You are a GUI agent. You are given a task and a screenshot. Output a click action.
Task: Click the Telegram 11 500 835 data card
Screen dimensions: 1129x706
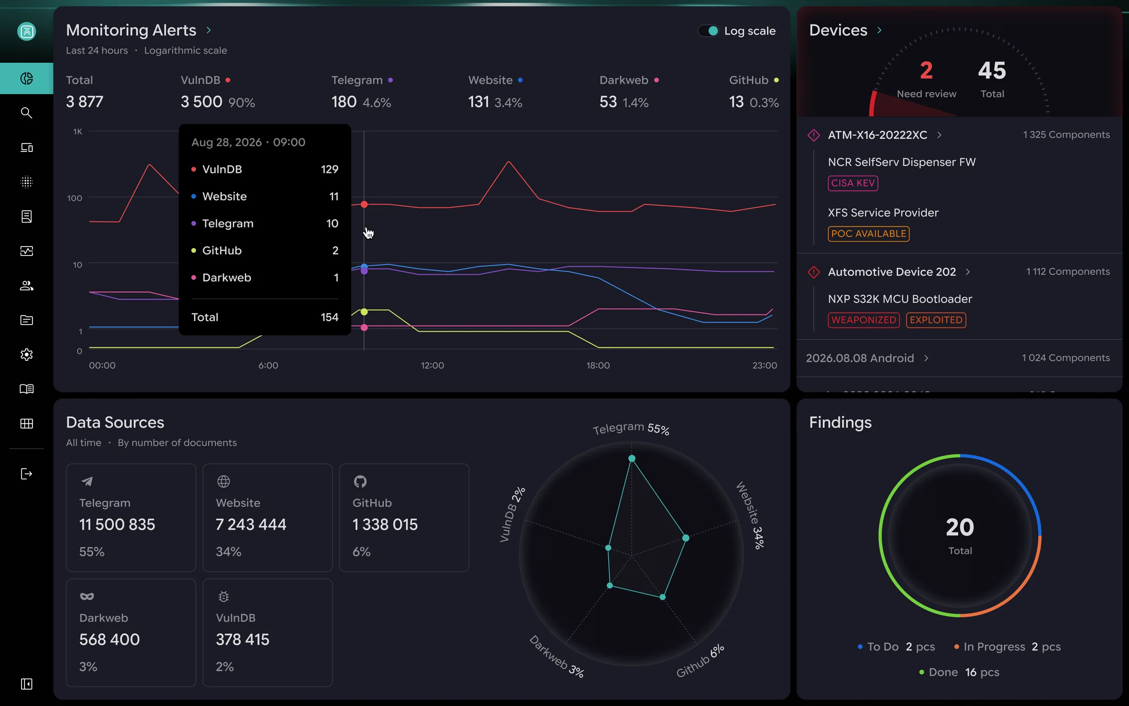[131, 518]
